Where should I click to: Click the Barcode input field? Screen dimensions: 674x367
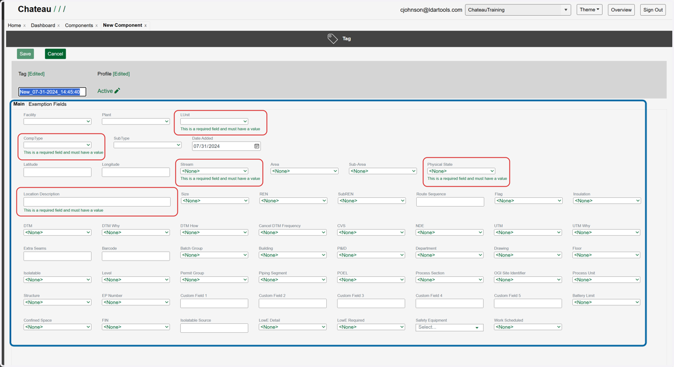point(135,256)
